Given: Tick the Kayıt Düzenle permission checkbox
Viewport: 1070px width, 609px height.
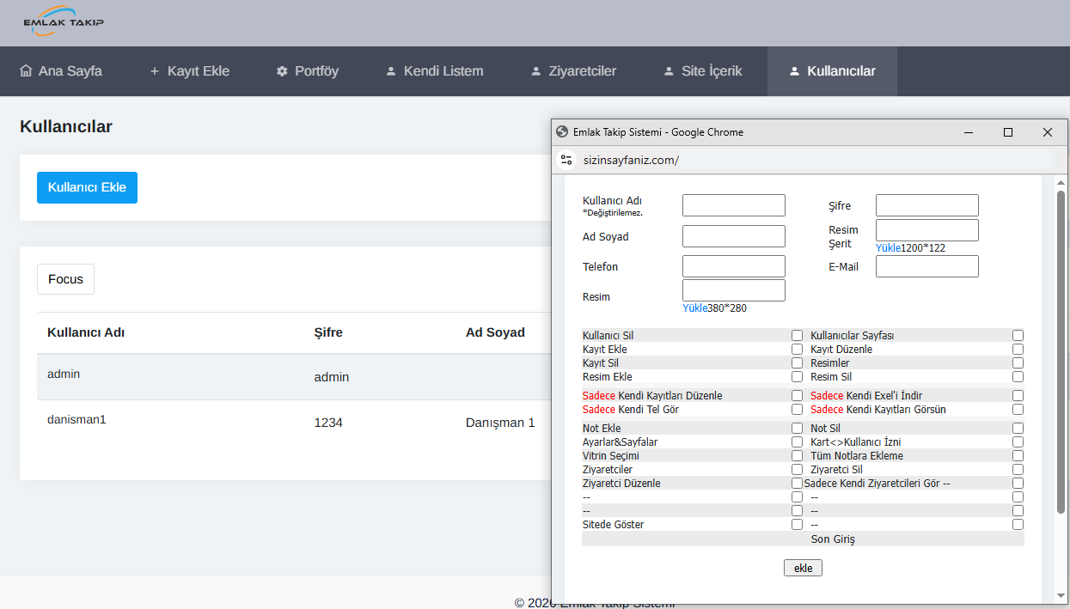Looking at the screenshot, I should pyautogui.click(x=1018, y=350).
